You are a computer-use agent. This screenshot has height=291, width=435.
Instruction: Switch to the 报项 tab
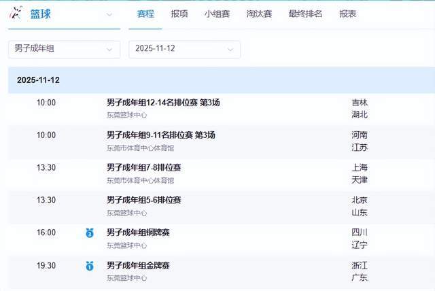tap(179, 14)
